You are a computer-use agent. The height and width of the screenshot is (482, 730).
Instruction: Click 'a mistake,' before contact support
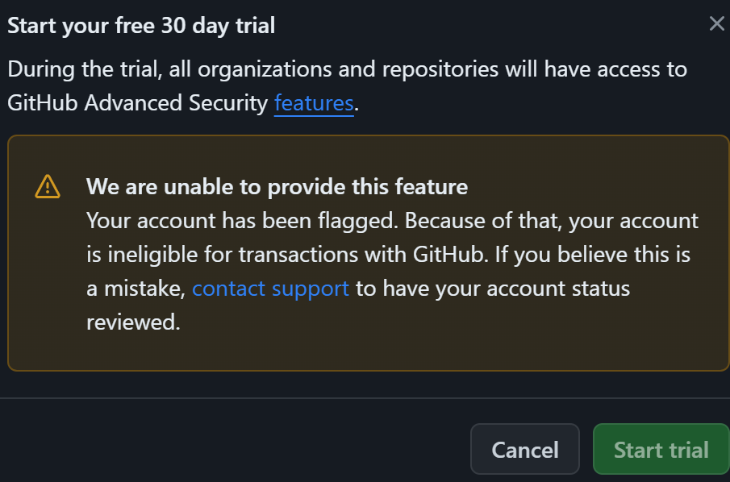(136, 289)
